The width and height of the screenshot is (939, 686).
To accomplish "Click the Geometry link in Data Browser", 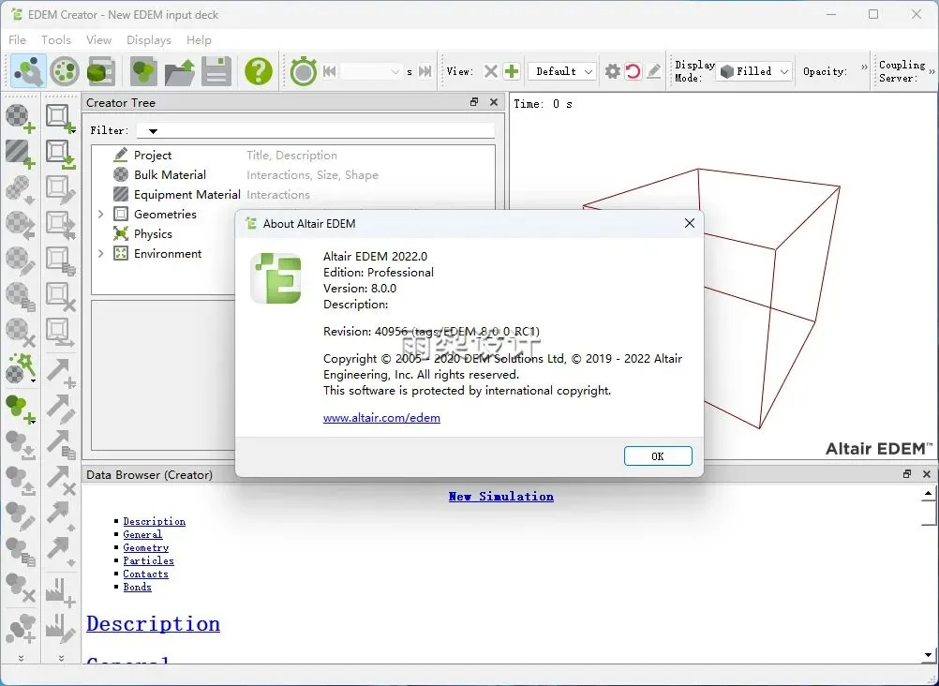I will (x=145, y=547).
